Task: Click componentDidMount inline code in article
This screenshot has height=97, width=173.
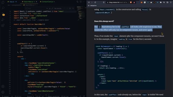Action: [102, 13]
